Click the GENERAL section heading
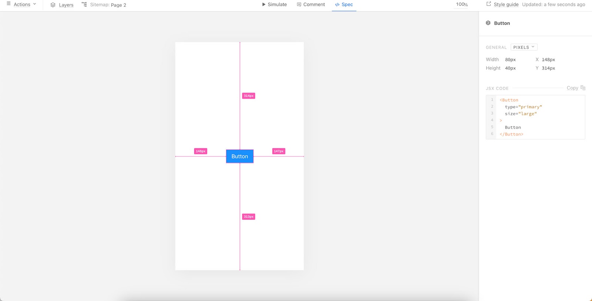The height and width of the screenshot is (301, 592). pos(496,48)
